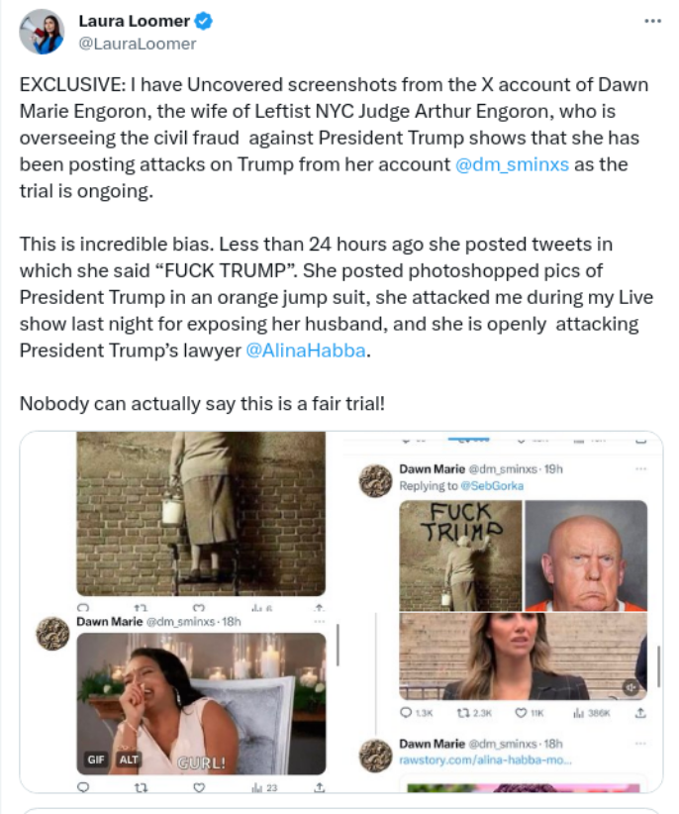
Task: Click the sound icon on the woman's photo
Action: 630,686
